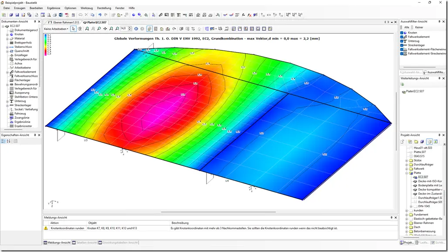Click the zoom value stepper arrows
Viewport: 448px width, 252px height.
[130, 29]
